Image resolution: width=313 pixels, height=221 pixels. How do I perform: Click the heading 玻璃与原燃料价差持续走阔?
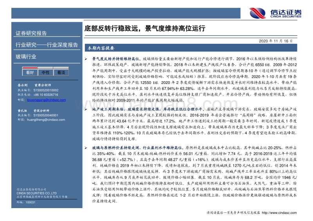(115, 148)
